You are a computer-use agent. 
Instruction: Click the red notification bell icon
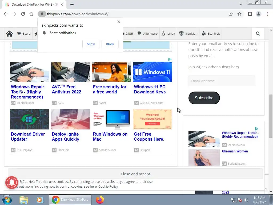tap(12, 183)
